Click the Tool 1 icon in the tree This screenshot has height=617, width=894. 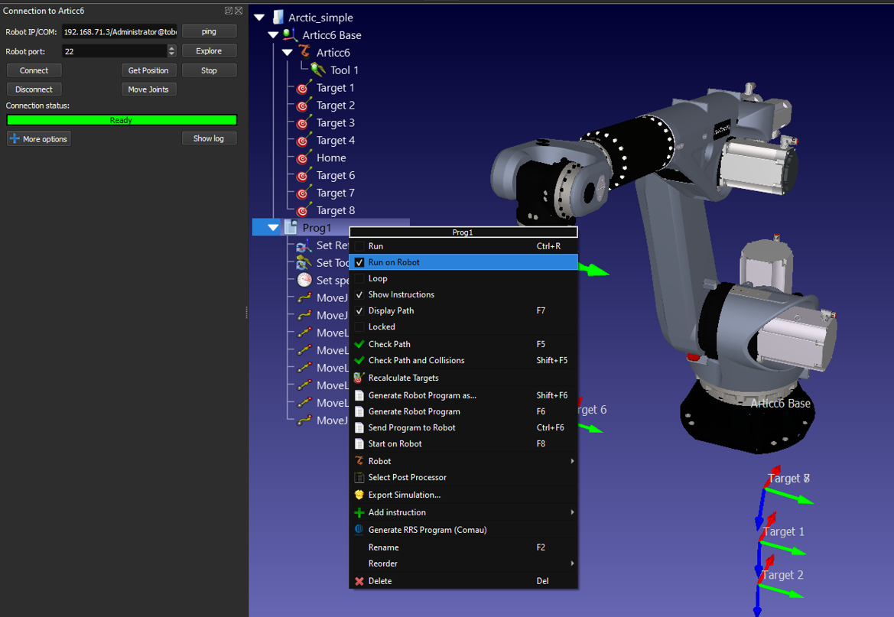(318, 69)
